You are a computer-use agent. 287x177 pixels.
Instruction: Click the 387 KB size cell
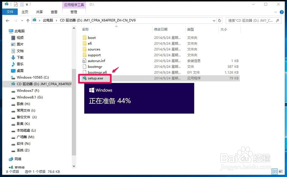pos(233,67)
